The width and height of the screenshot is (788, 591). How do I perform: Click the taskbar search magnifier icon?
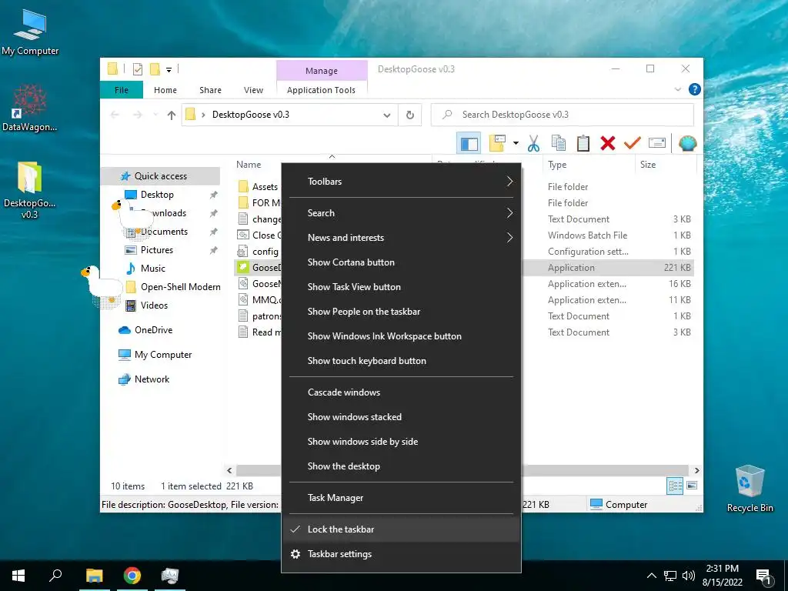click(55, 576)
